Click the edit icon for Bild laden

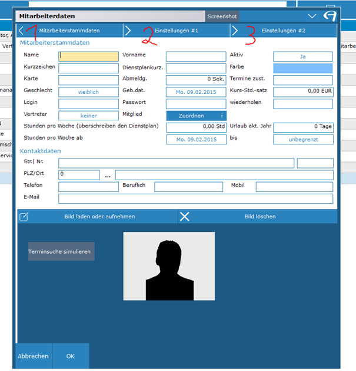25,216
